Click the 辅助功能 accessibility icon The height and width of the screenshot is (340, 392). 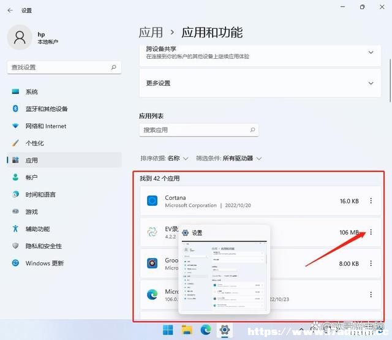[x=15, y=229]
